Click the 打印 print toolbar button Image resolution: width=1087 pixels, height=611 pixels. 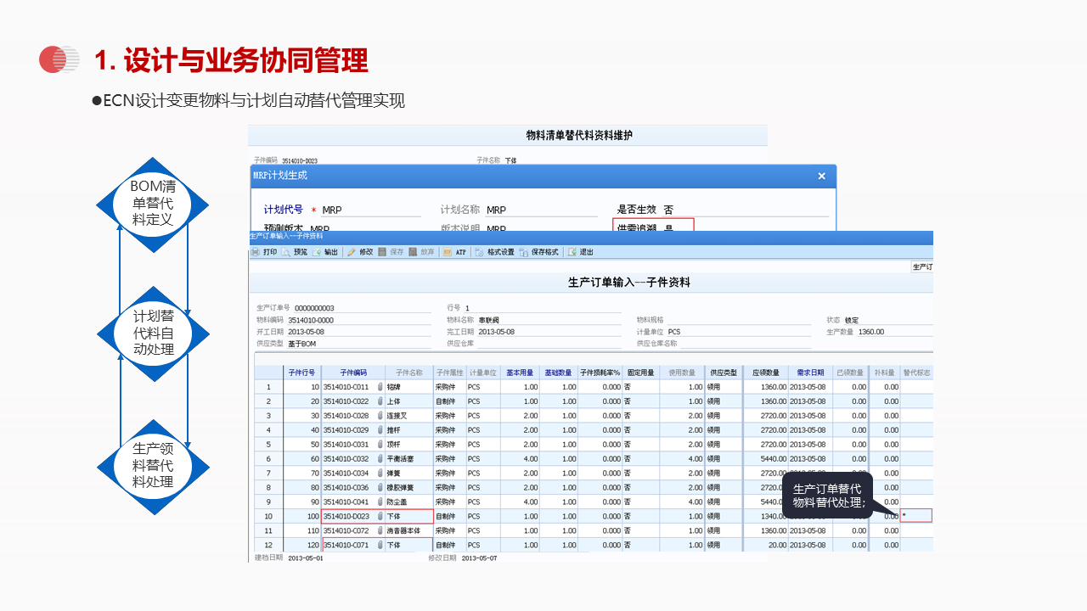click(264, 252)
